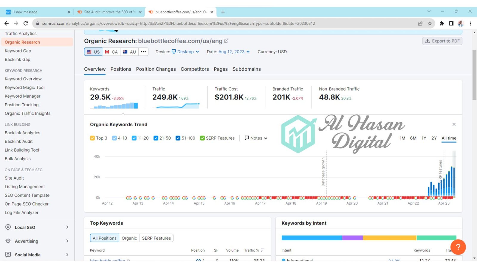Viewport: 477px width, 268px height.
Task: Toggle 51-100 positions checkbox
Action: [178, 138]
